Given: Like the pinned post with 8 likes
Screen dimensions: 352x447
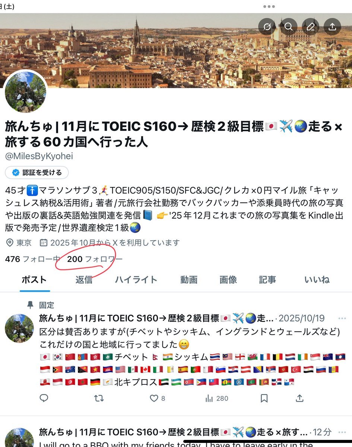Looking at the screenshot, I should pos(157,398).
